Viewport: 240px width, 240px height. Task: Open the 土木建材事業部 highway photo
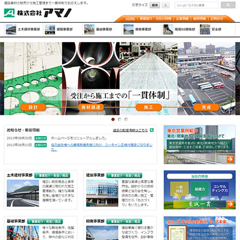click(23, 193)
